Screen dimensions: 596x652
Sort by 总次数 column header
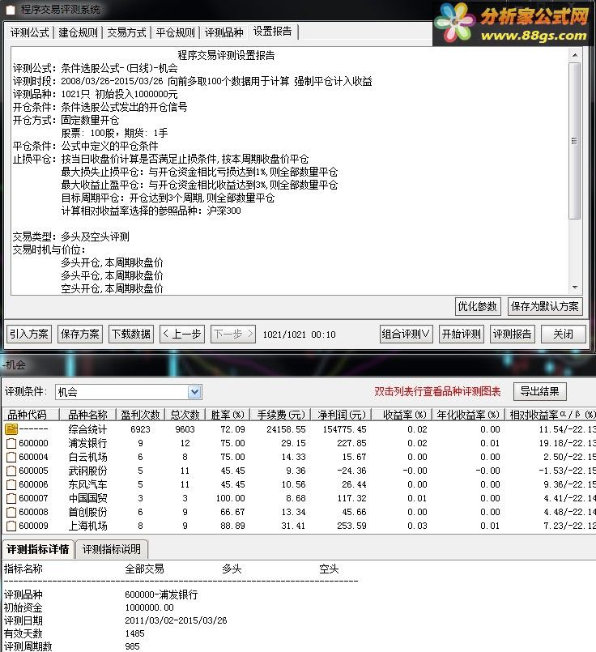click(185, 415)
